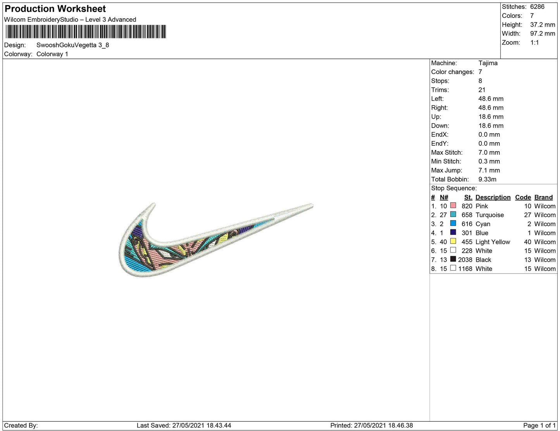Select the Width value 97.2 mm

tap(543, 34)
